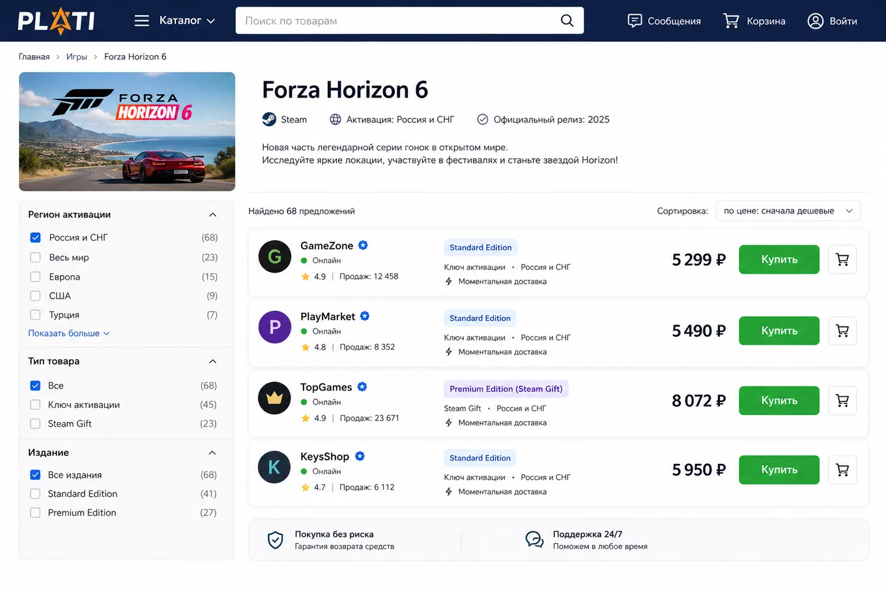The height and width of the screenshot is (590, 886).
Task: Click the Войти user profile icon
Action: [x=816, y=21]
